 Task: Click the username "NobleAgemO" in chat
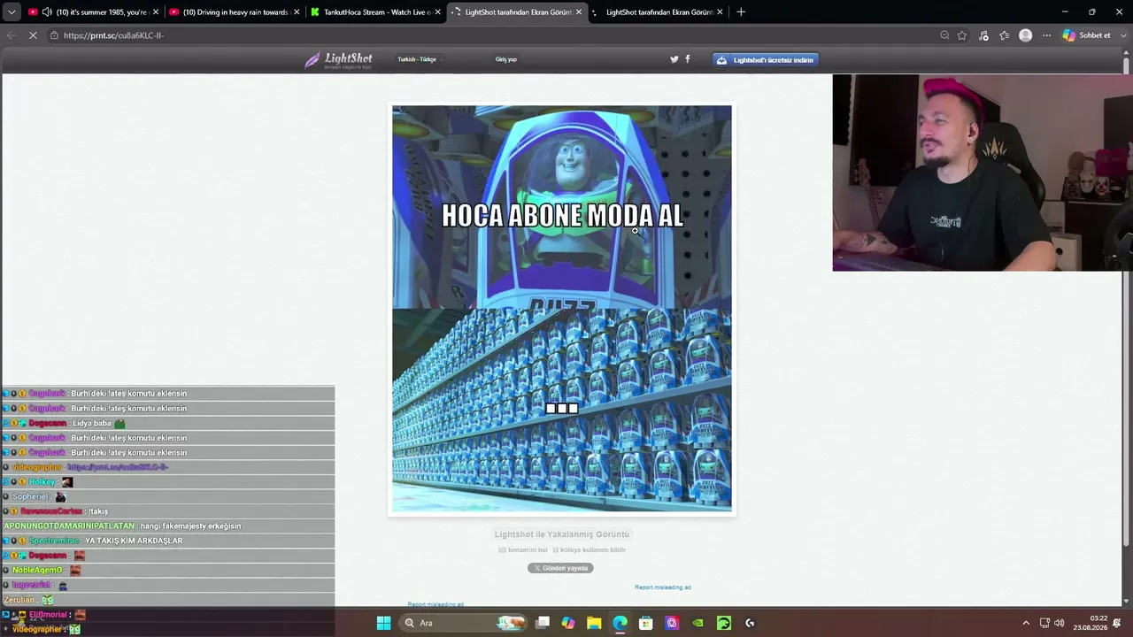[37, 571]
